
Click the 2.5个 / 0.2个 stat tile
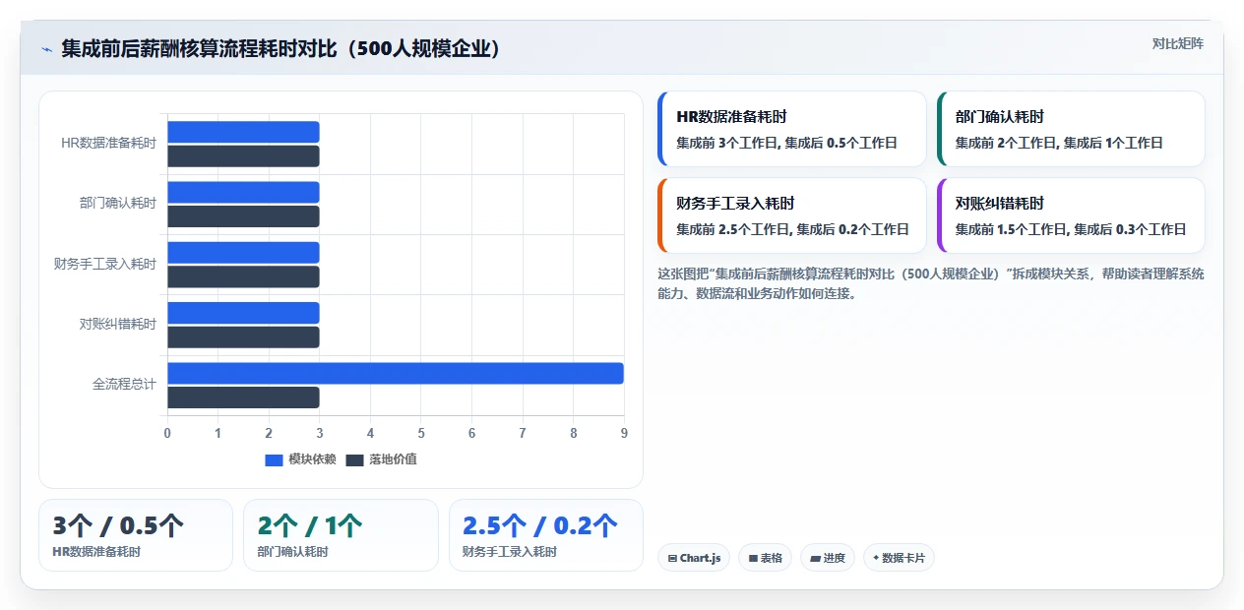click(x=546, y=535)
